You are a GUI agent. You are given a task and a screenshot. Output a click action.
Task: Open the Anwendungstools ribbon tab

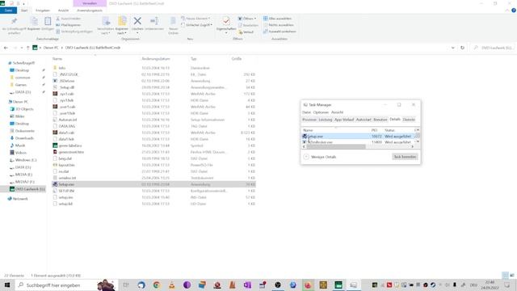pos(90,11)
